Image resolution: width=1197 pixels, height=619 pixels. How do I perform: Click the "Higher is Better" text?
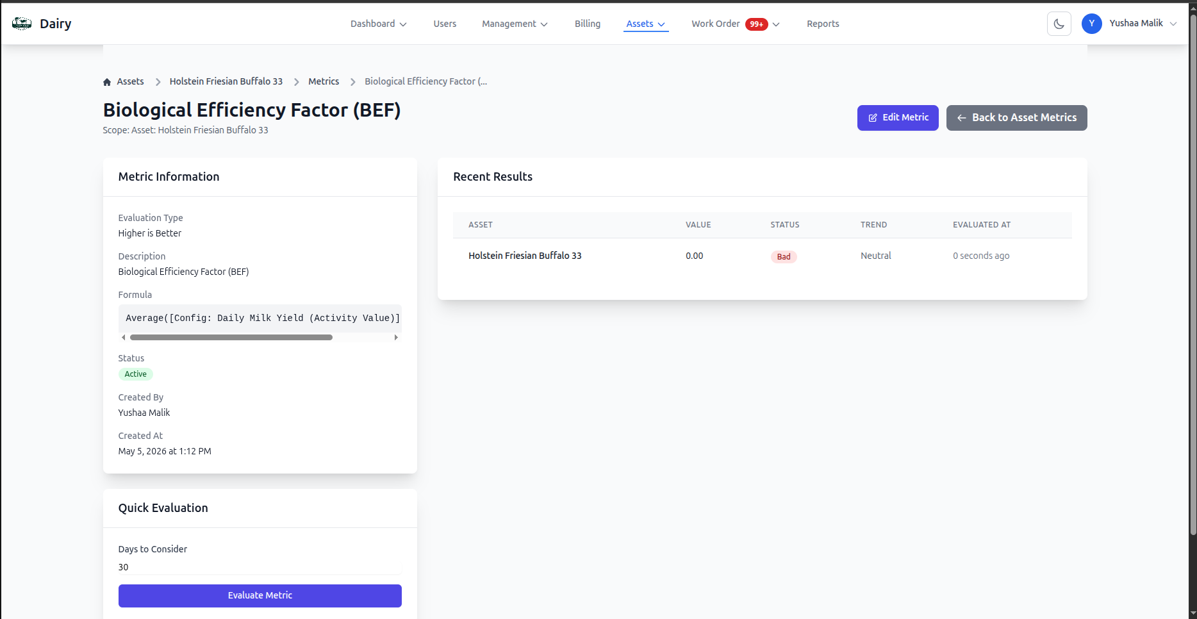click(x=150, y=233)
